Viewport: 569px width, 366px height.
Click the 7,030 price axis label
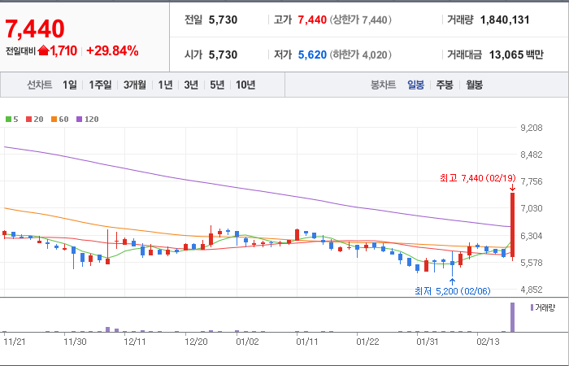(x=532, y=208)
